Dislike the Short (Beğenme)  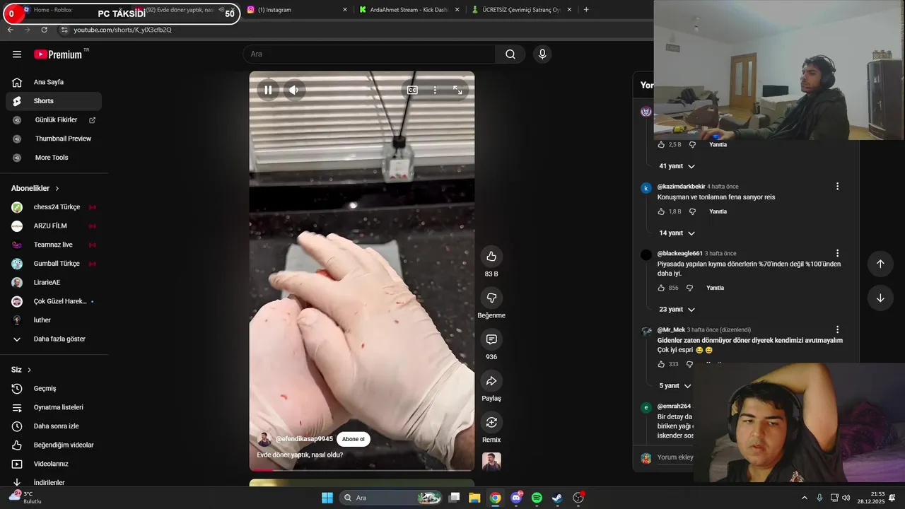click(x=491, y=298)
